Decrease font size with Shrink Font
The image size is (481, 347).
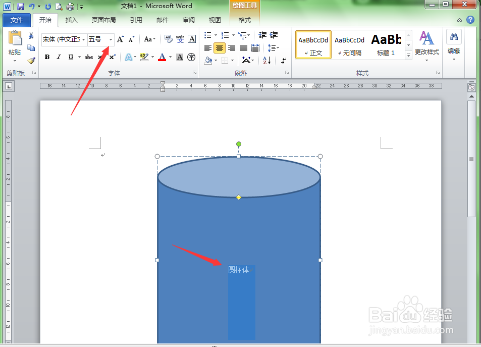(x=132, y=39)
